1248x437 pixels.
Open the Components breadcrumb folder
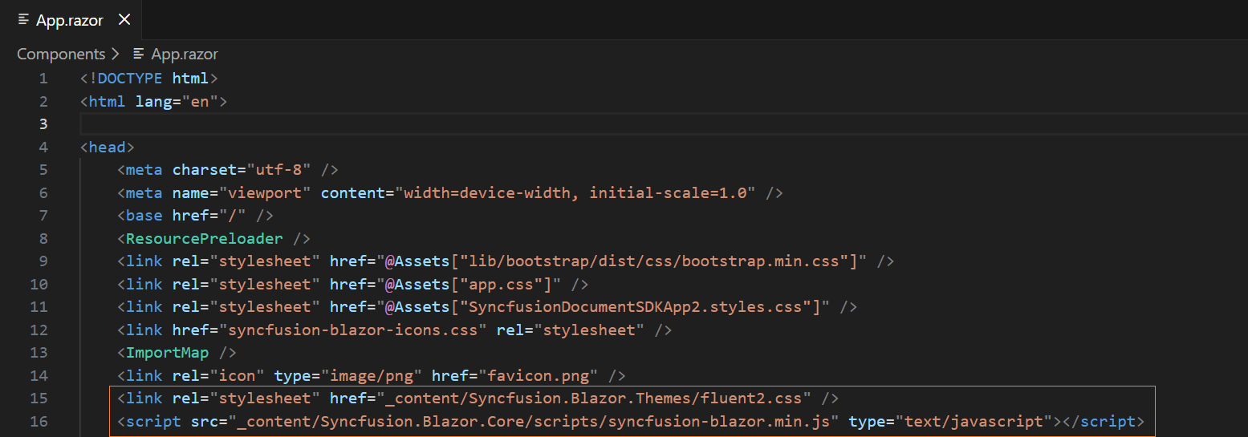point(61,54)
